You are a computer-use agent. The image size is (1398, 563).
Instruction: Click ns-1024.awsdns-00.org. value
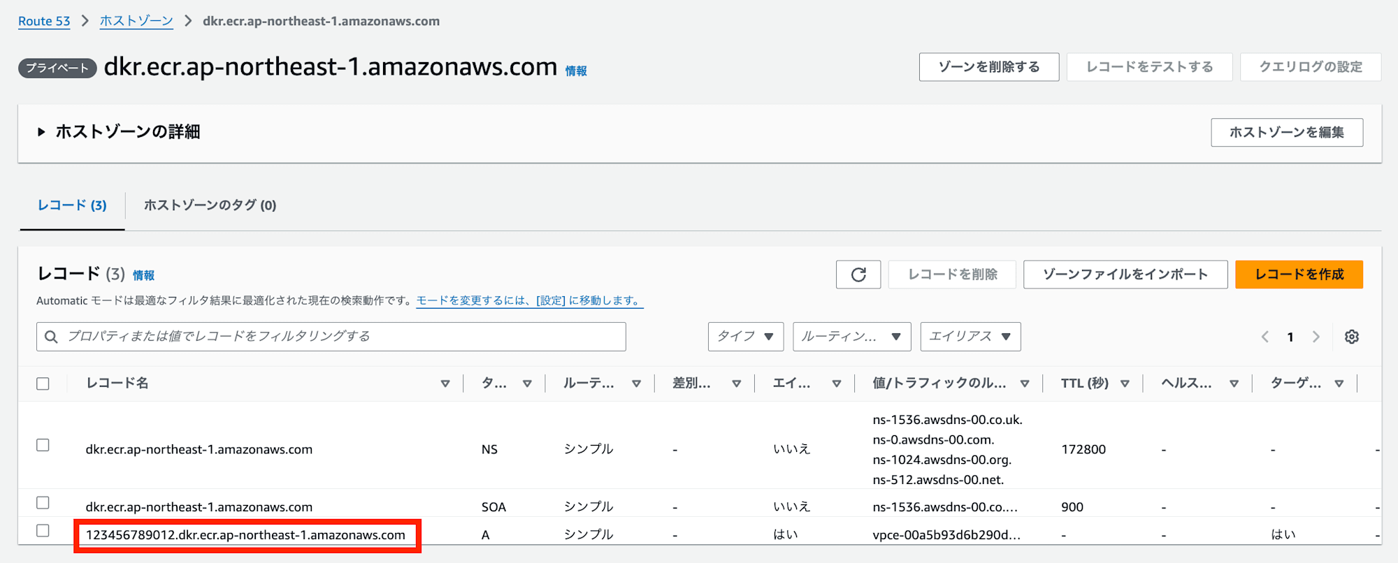point(942,460)
